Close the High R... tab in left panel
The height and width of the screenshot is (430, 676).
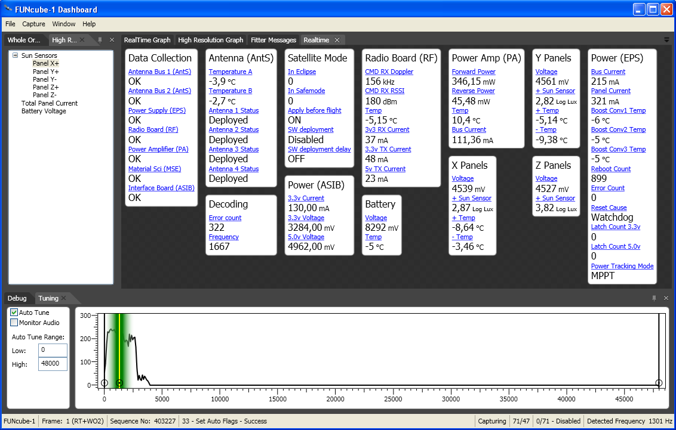pyautogui.click(x=83, y=40)
